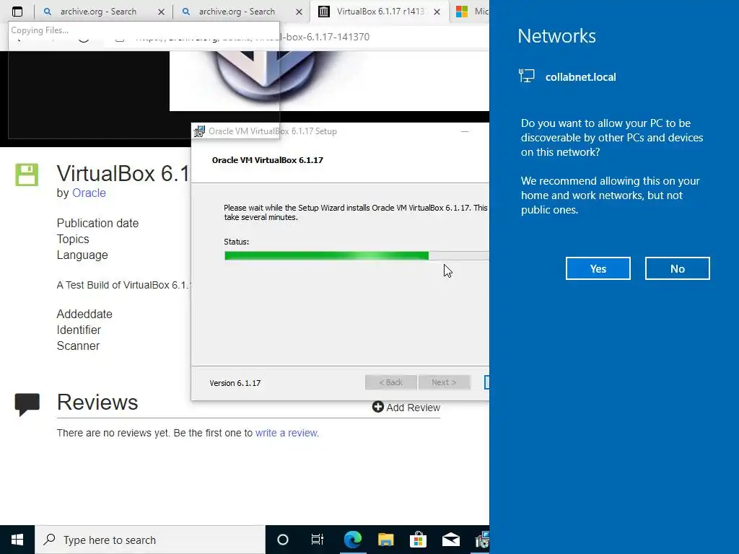Click the Addeddate label
Image resolution: width=739 pixels, height=554 pixels.
click(x=84, y=314)
